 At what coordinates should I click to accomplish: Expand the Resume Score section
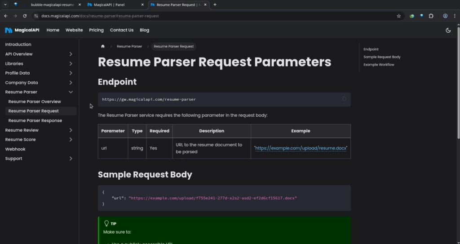[71, 140]
